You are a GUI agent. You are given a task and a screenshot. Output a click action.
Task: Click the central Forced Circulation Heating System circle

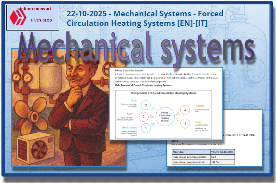pyautogui.click(x=165, y=117)
